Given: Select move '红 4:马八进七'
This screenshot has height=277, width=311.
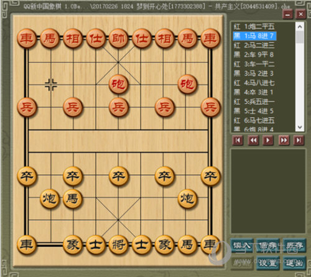Looking at the screenshot, I should (x=254, y=83).
